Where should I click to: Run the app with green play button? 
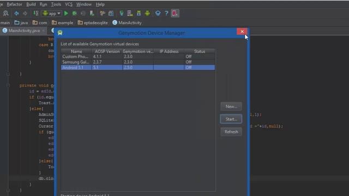click(x=66, y=14)
